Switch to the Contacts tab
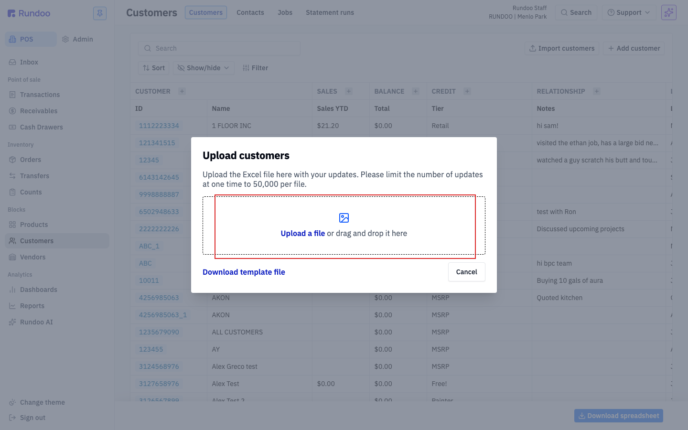 coord(250,12)
